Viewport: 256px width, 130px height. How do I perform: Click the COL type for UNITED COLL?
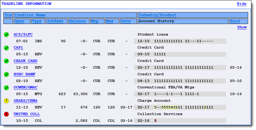[x=38, y=121]
